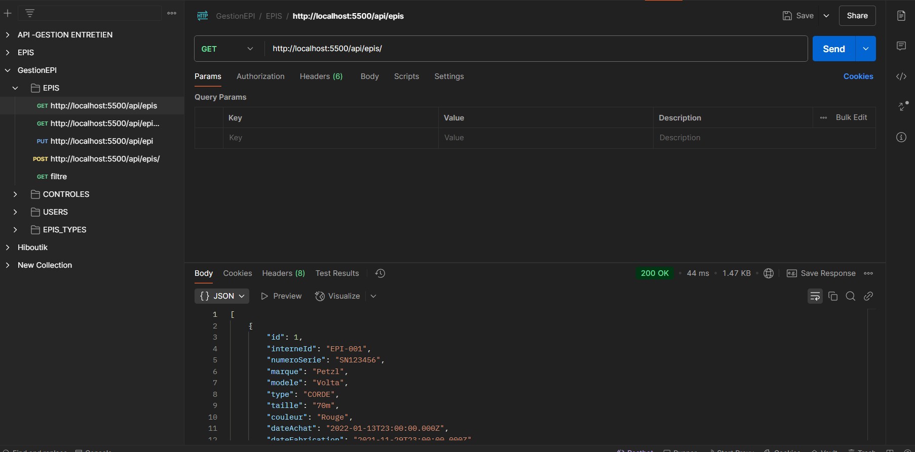Open the request Headers (6) tab
Image resolution: width=915 pixels, height=452 pixels.
pos(321,76)
